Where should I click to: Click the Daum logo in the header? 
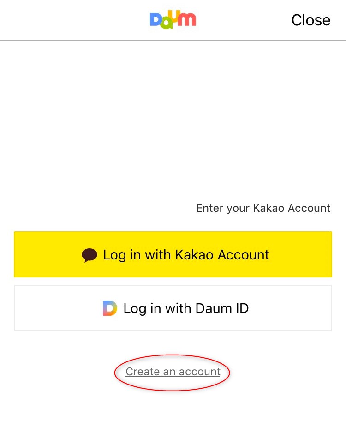click(173, 20)
